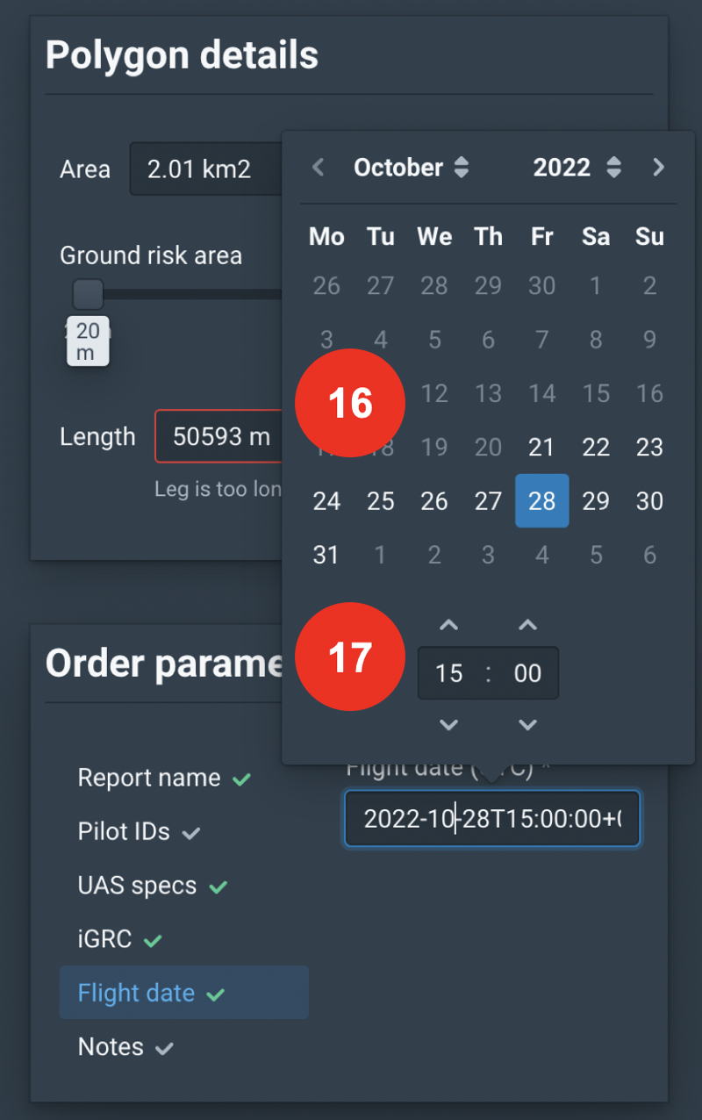
Task: Go to previous month in calendar
Action: [319, 168]
